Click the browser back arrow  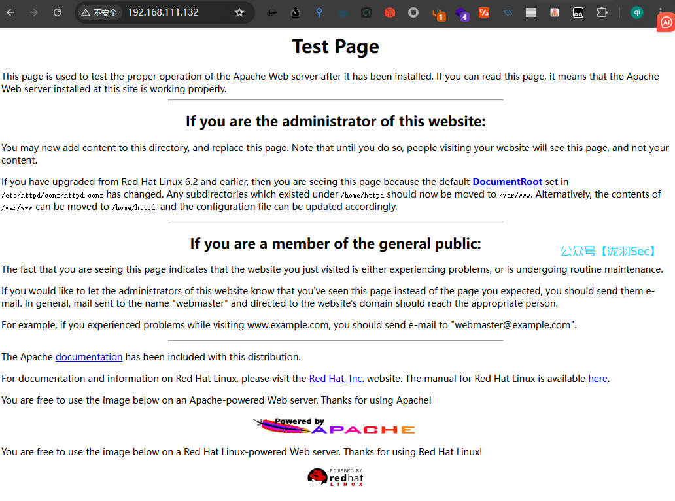click(10, 12)
